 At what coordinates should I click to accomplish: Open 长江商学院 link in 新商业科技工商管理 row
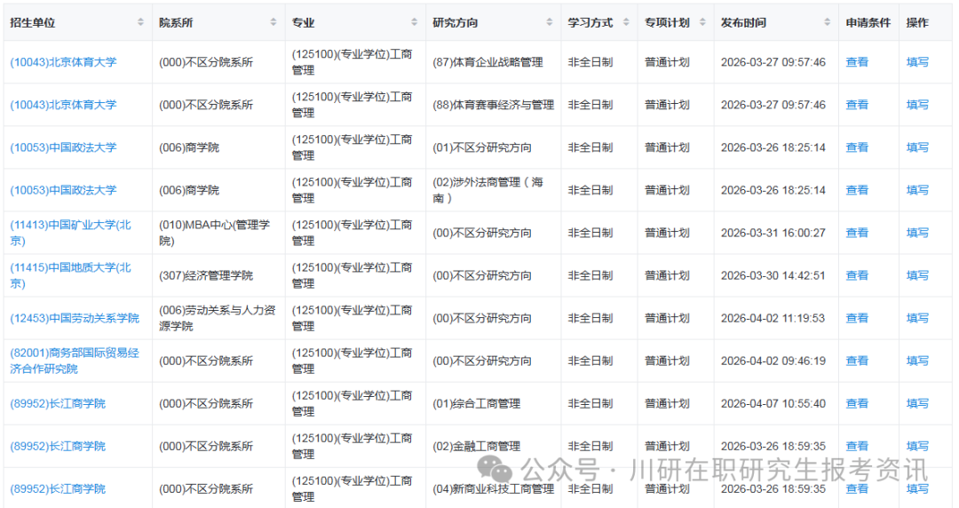pyautogui.click(x=58, y=489)
